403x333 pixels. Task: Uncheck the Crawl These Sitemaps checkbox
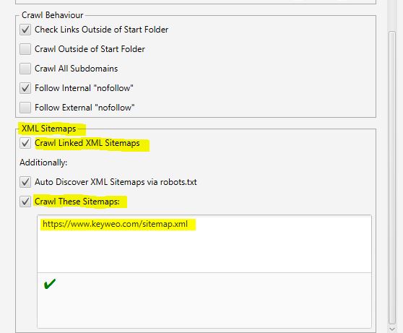point(25,202)
